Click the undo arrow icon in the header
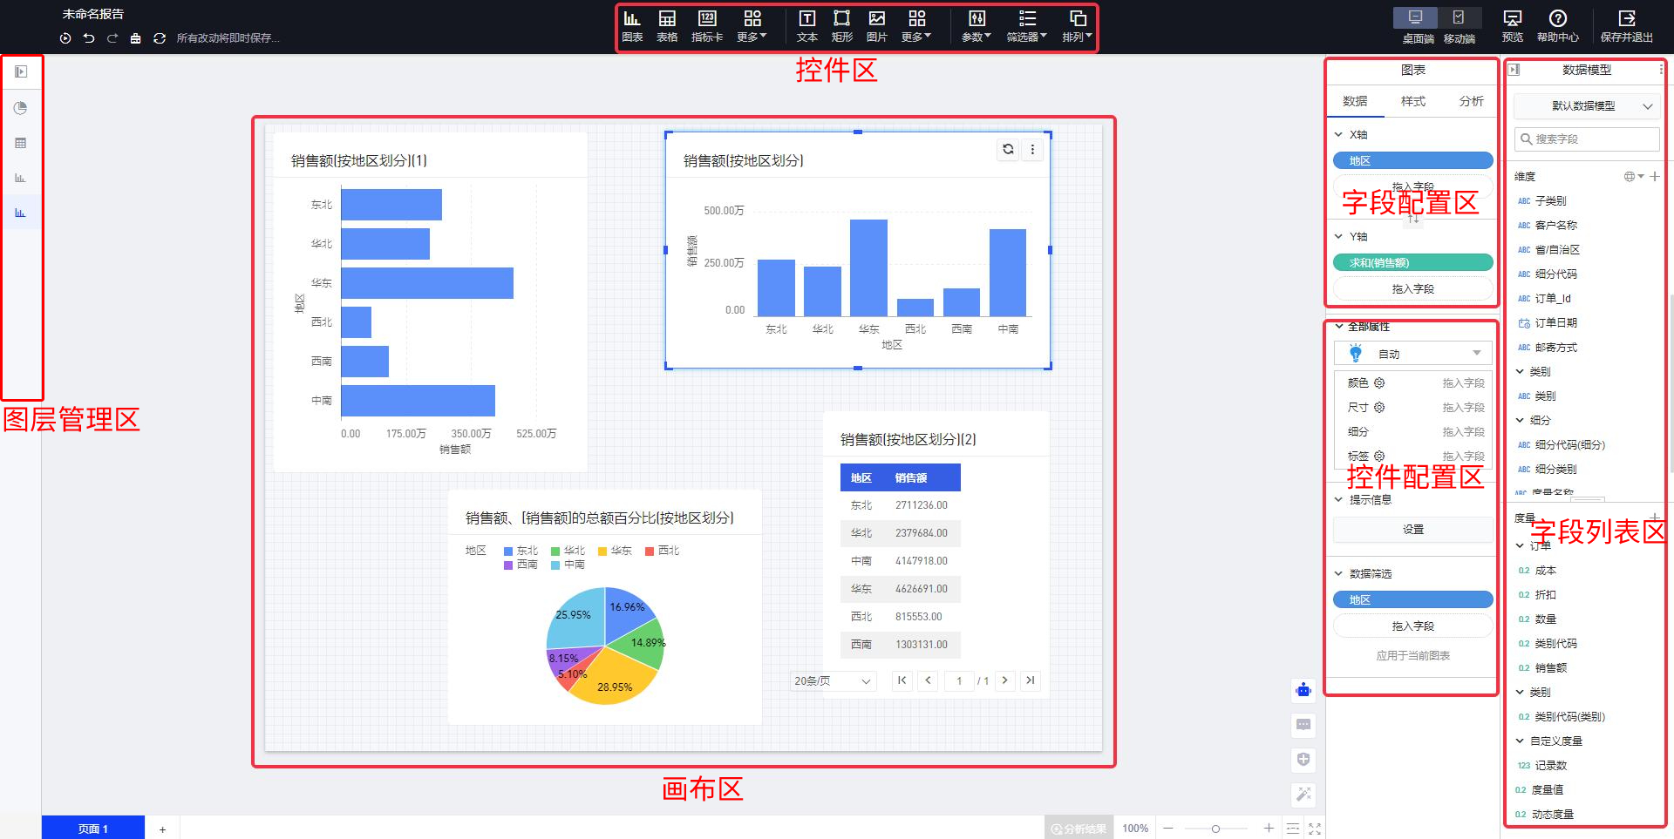 89,38
